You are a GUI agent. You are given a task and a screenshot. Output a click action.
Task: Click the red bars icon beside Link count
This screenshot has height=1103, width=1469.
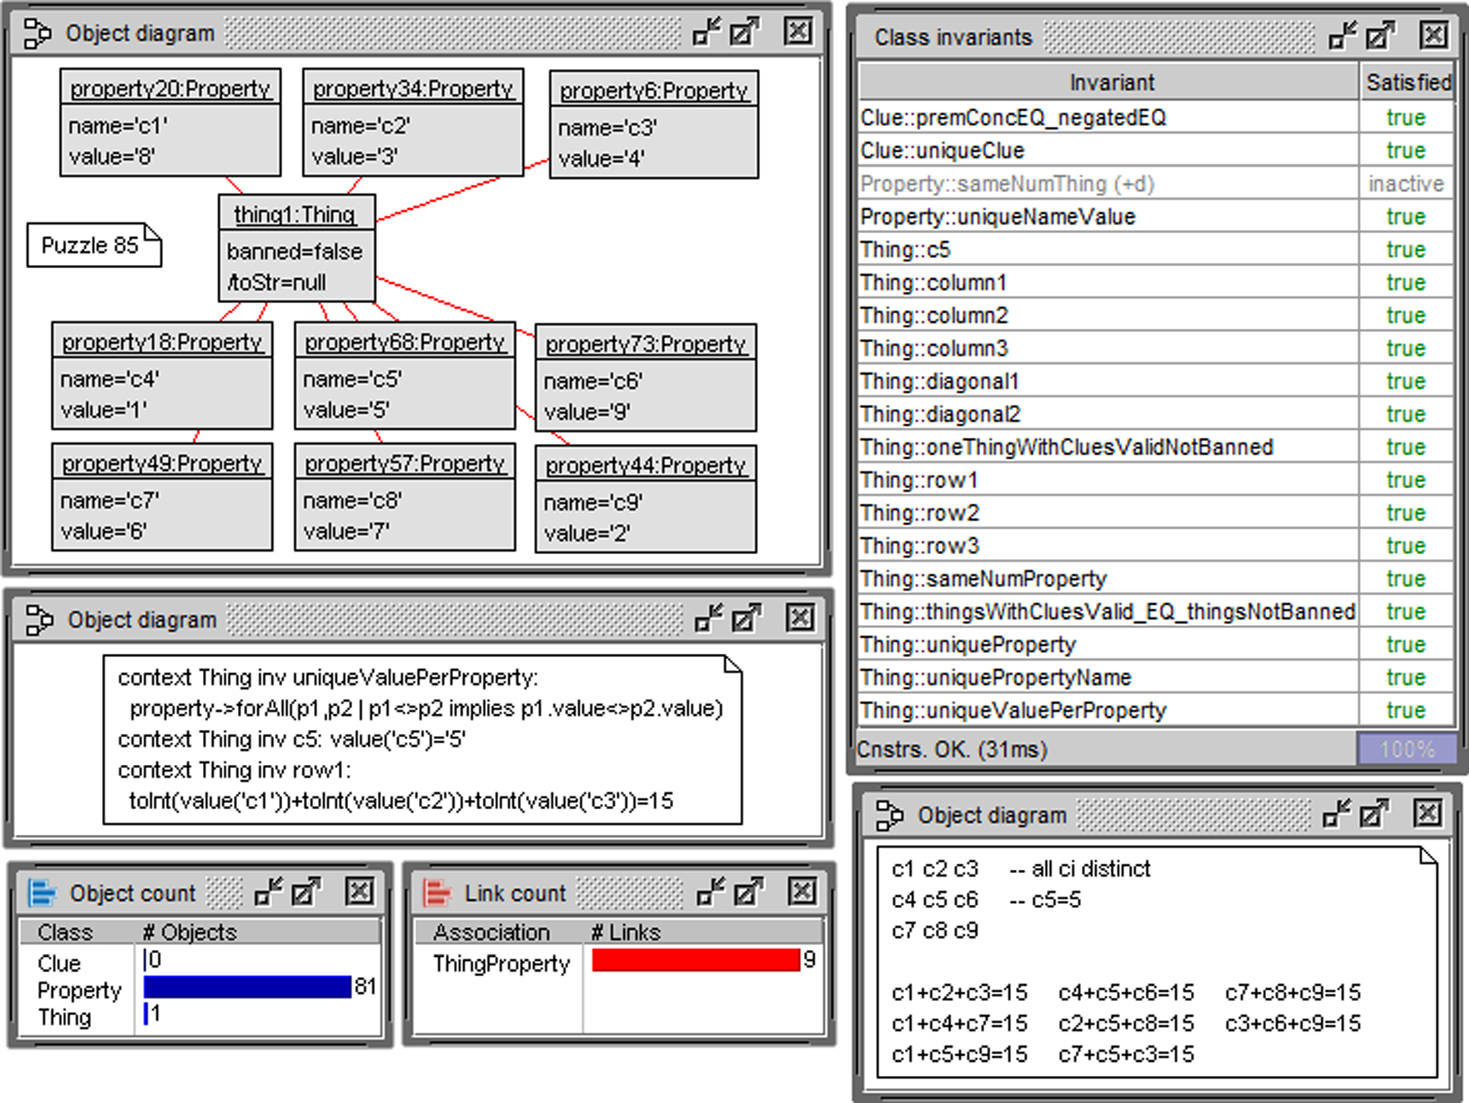click(x=436, y=892)
